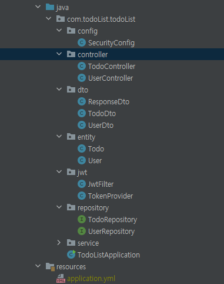The image size is (224, 284).
Task: Click the controller package folder icon
Action: 71,54
